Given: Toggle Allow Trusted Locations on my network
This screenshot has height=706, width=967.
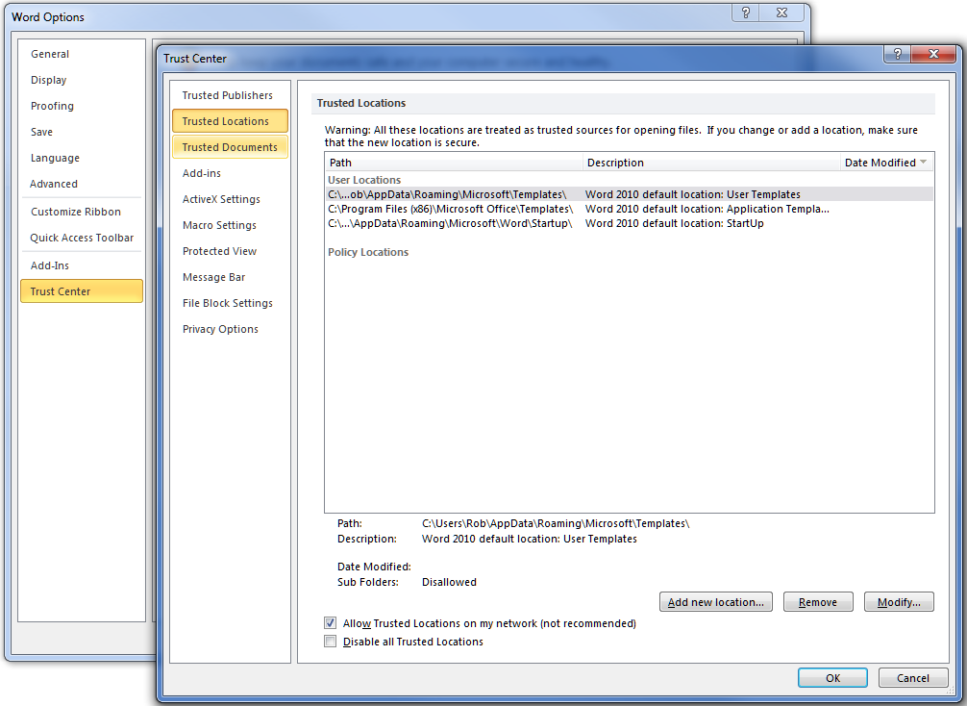Looking at the screenshot, I should (331, 623).
